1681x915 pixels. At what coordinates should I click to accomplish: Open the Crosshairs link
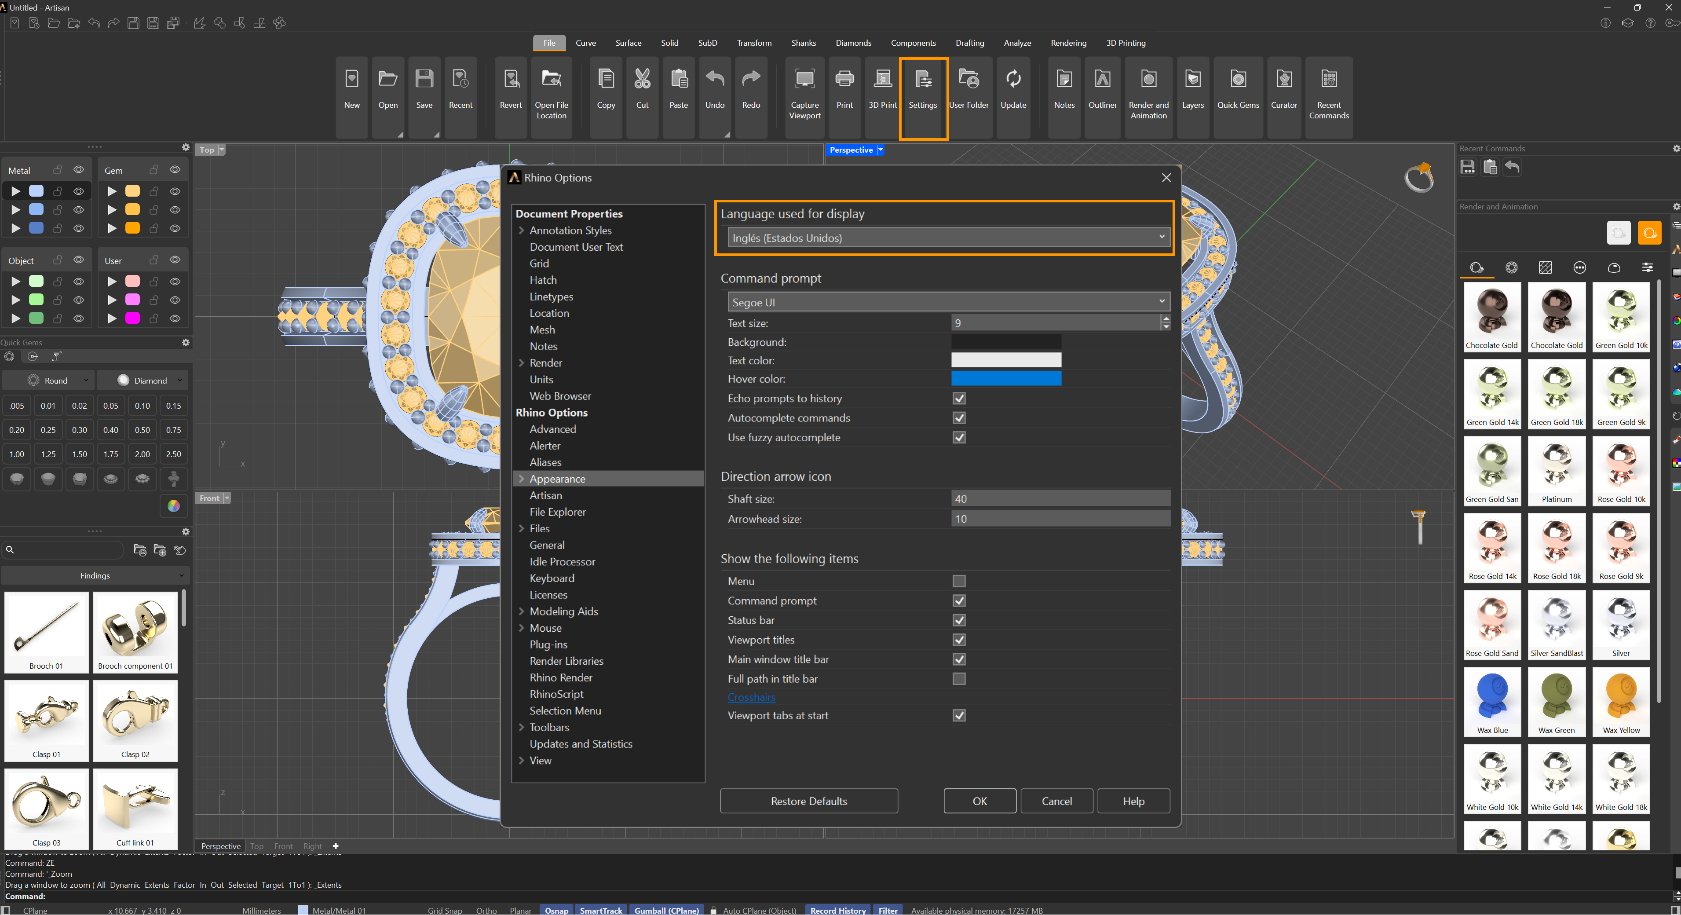pos(751,697)
